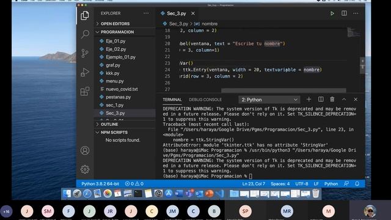This screenshot has height=220, width=391.
Task: Click the feedback icon in status bar
Action: pos(346,184)
